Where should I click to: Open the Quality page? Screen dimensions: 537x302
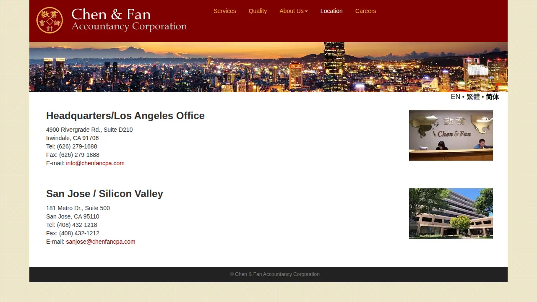pyautogui.click(x=258, y=11)
